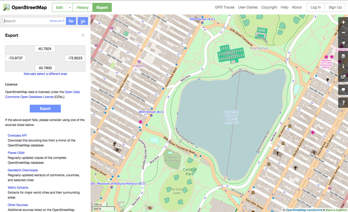Click the Go search button
348x212 pixels.
tap(71, 21)
